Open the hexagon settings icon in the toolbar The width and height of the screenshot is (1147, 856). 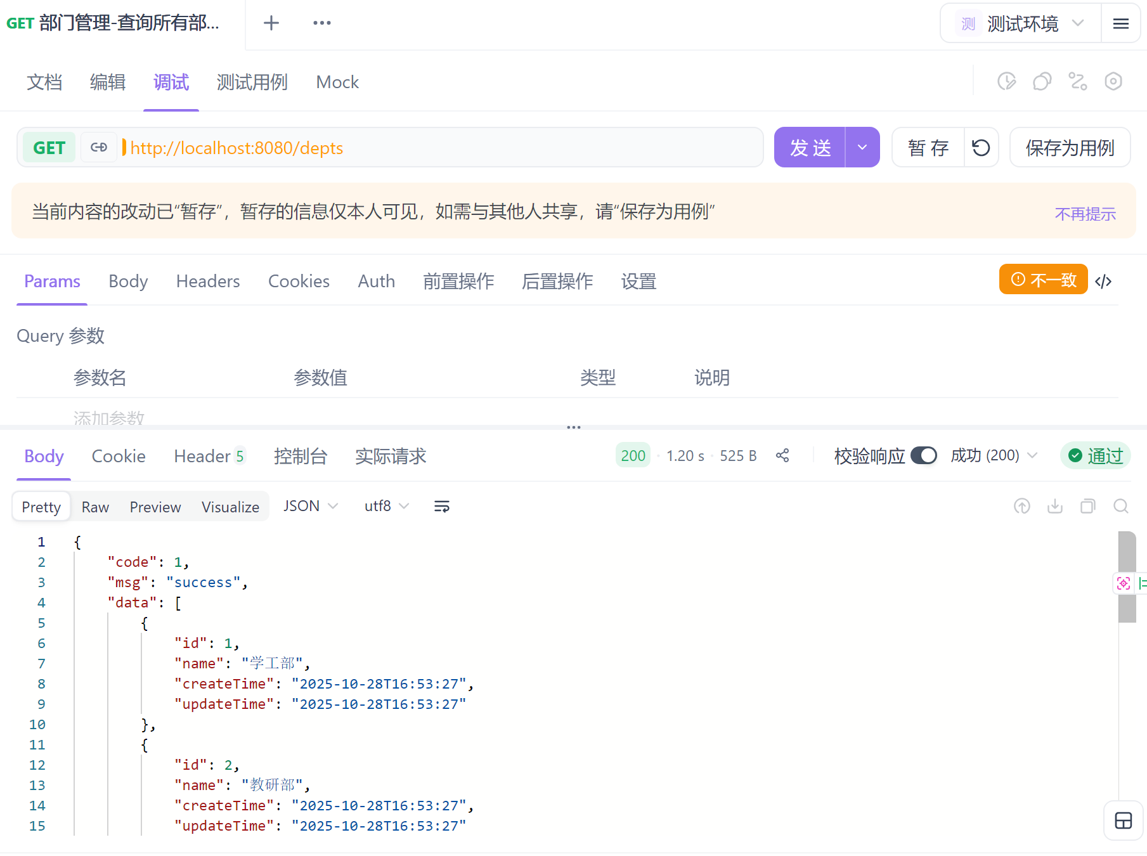1113,82
